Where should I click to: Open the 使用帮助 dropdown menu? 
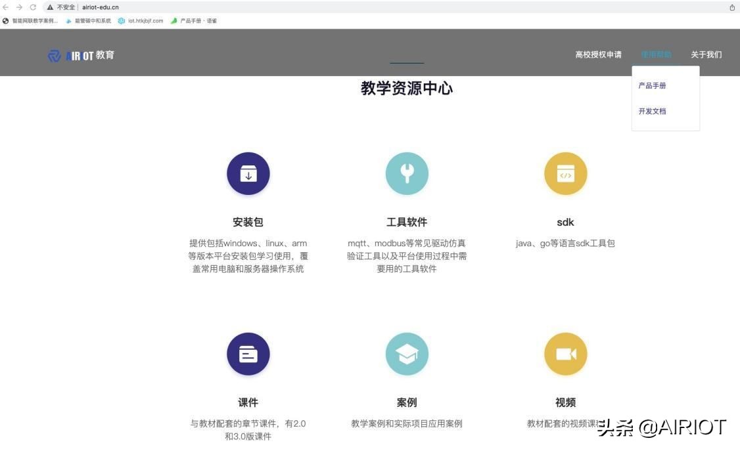(x=656, y=54)
